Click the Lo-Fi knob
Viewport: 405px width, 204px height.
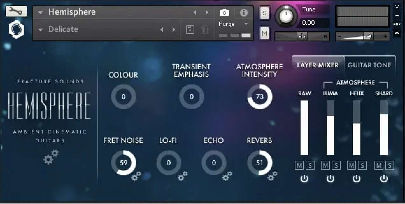coord(169,163)
